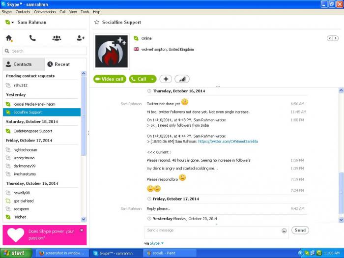
Task: Select live:hsreturns contact
Action: point(42,174)
